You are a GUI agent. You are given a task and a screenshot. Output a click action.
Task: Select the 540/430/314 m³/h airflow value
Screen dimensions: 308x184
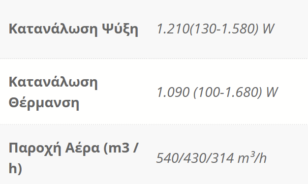[212, 157]
